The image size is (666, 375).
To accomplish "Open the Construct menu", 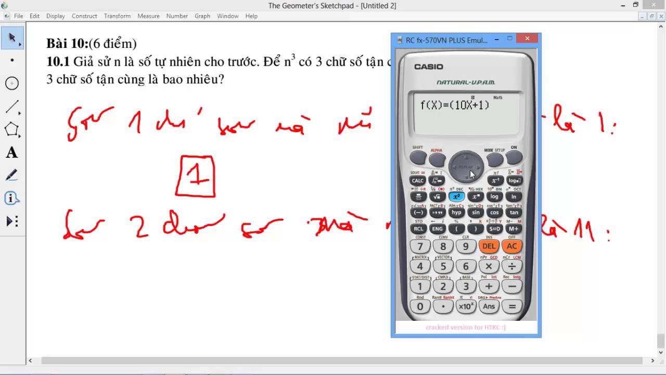I will coord(84,16).
